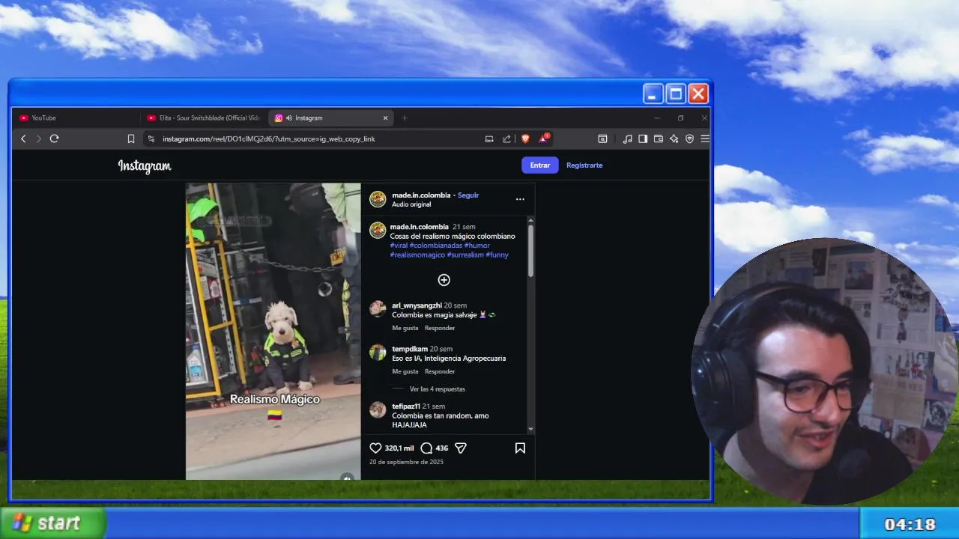Close the Instagram tab
This screenshot has width=959, height=539.
[385, 118]
